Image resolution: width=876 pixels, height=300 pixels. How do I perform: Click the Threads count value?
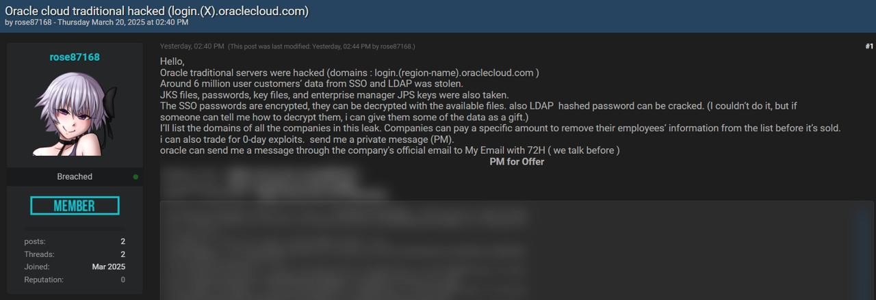pos(123,254)
